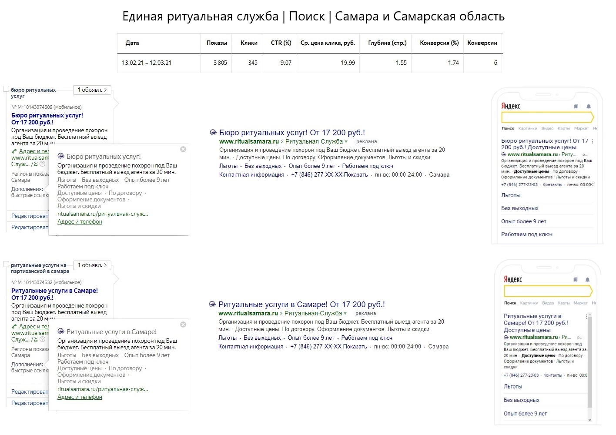616x435 pixels.
Task: Select 'Картинки' tab in phone showing 'Ритуальные услуги в Самаре' ad
Action: (529, 303)
